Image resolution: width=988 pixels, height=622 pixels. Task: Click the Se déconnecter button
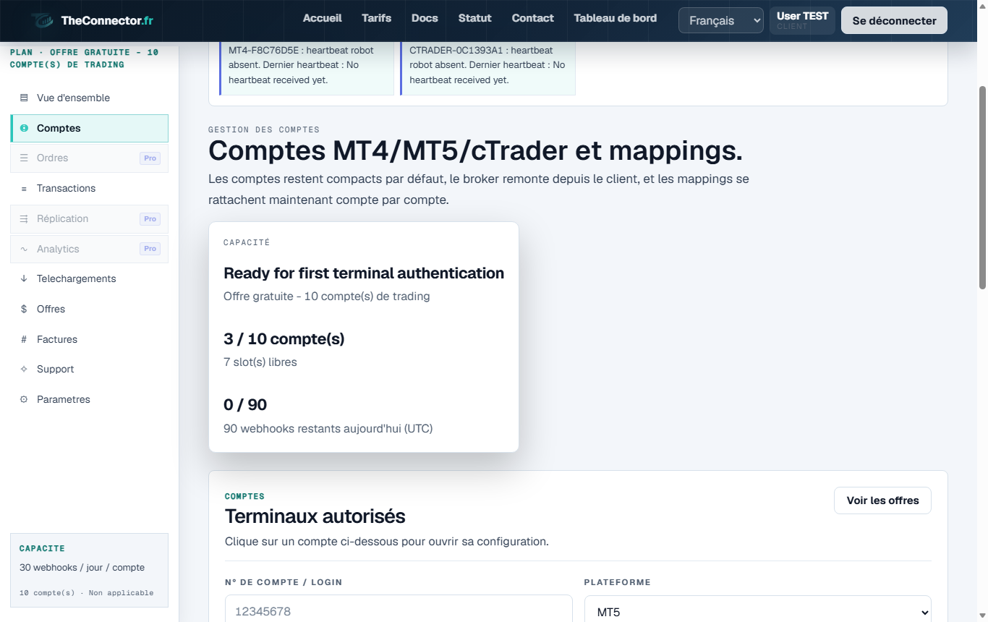click(x=894, y=20)
